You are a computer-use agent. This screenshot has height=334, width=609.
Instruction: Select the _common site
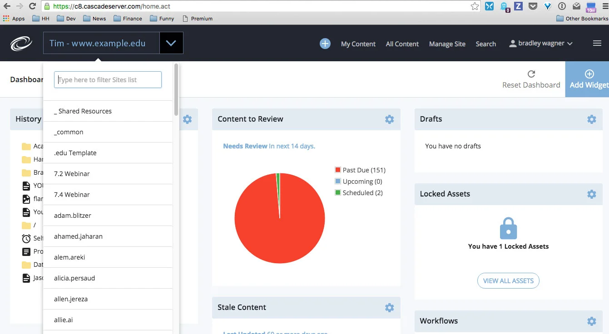[x=108, y=132]
